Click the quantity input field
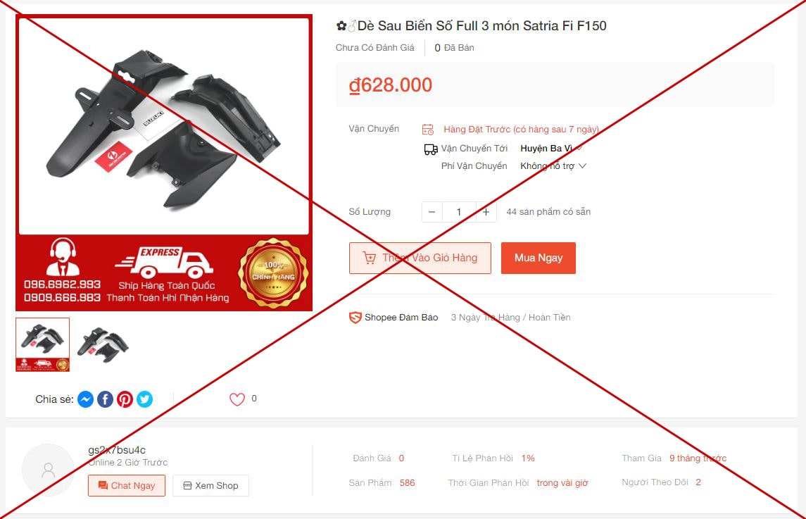Viewport: 806px width, 519px height. coord(459,212)
